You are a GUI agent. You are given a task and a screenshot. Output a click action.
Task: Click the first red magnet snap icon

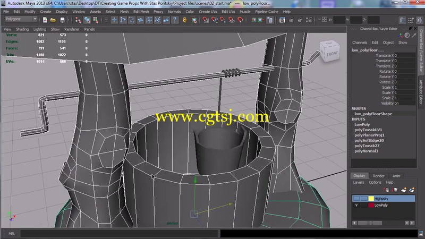click(x=206, y=20)
